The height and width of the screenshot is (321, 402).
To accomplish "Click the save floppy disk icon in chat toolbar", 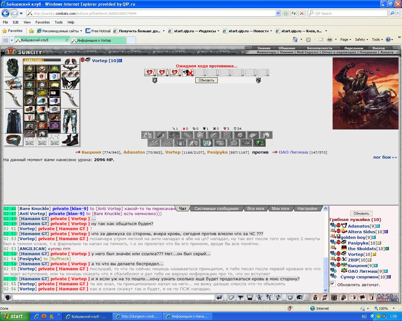I will coord(250,297).
